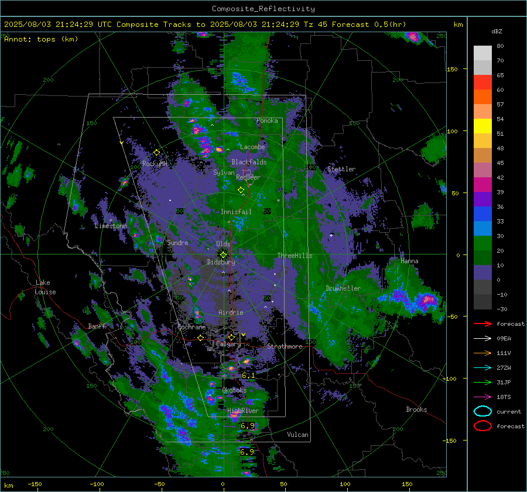Click the green 31JP arrow icon
The image size is (527, 492).
482,382
